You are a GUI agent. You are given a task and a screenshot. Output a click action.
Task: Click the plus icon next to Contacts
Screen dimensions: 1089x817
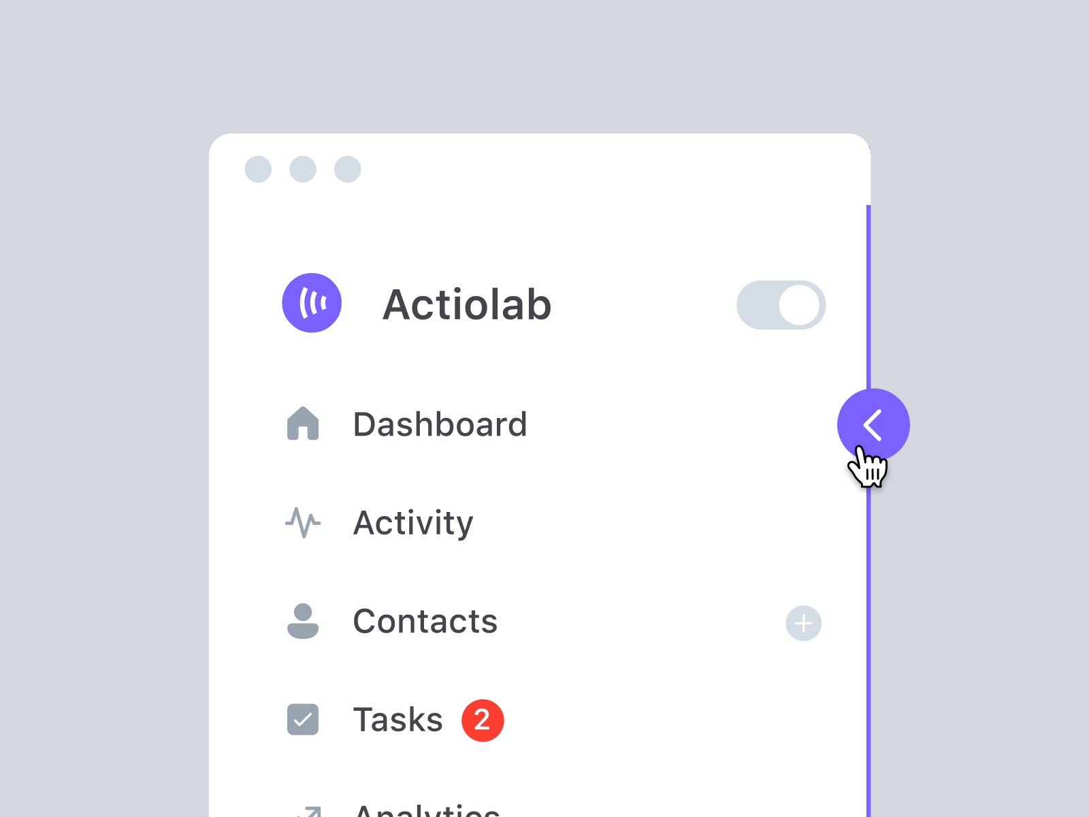point(803,623)
